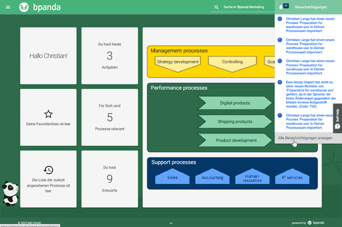Click the '9 Entwürfe' drafts tile

pyautogui.click(x=110, y=179)
